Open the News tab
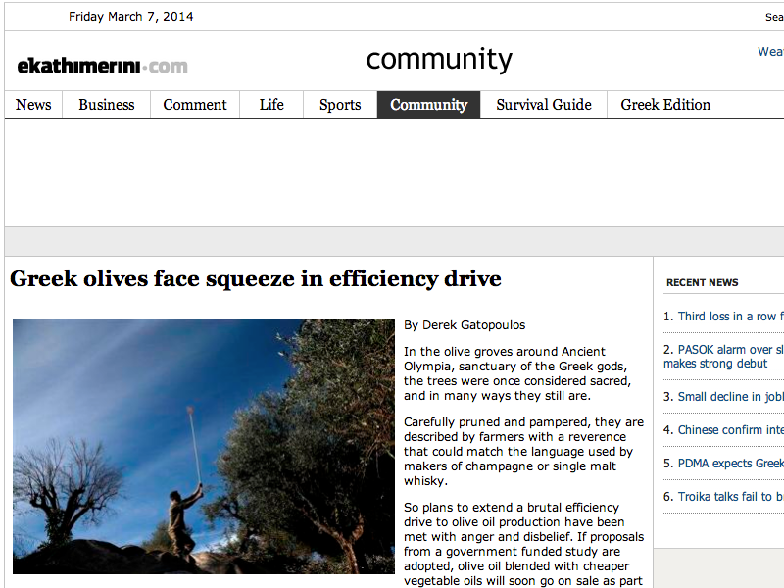Viewport: 784px width, 588px height. (x=33, y=105)
